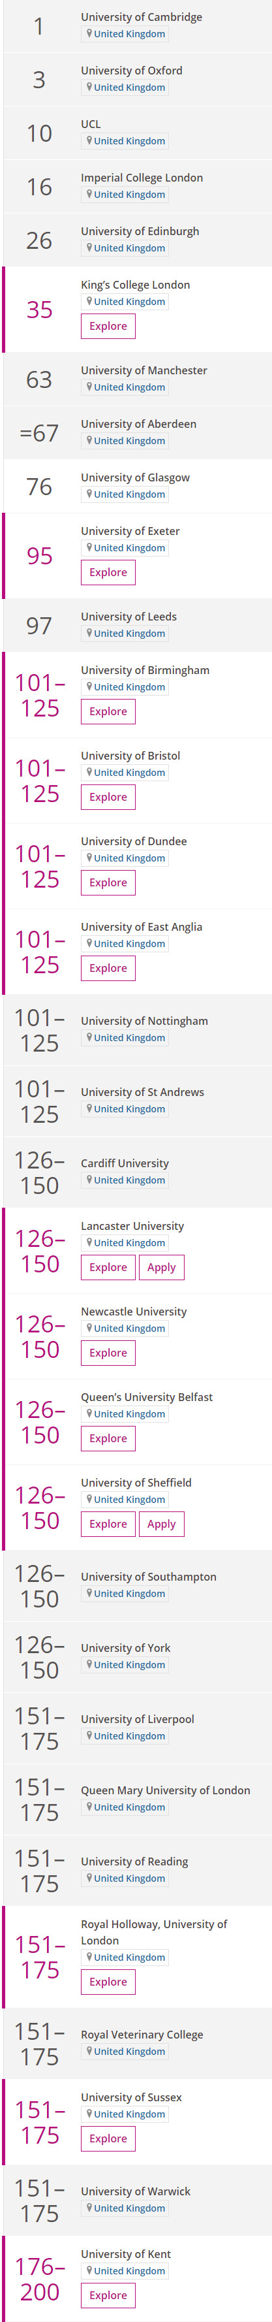Image resolution: width=272 pixels, height=2322 pixels.
Task: Click the location pin icon under University of Cambridge
Action: [x=88, y=33]
